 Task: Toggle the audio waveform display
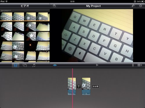tap(55, 65)
